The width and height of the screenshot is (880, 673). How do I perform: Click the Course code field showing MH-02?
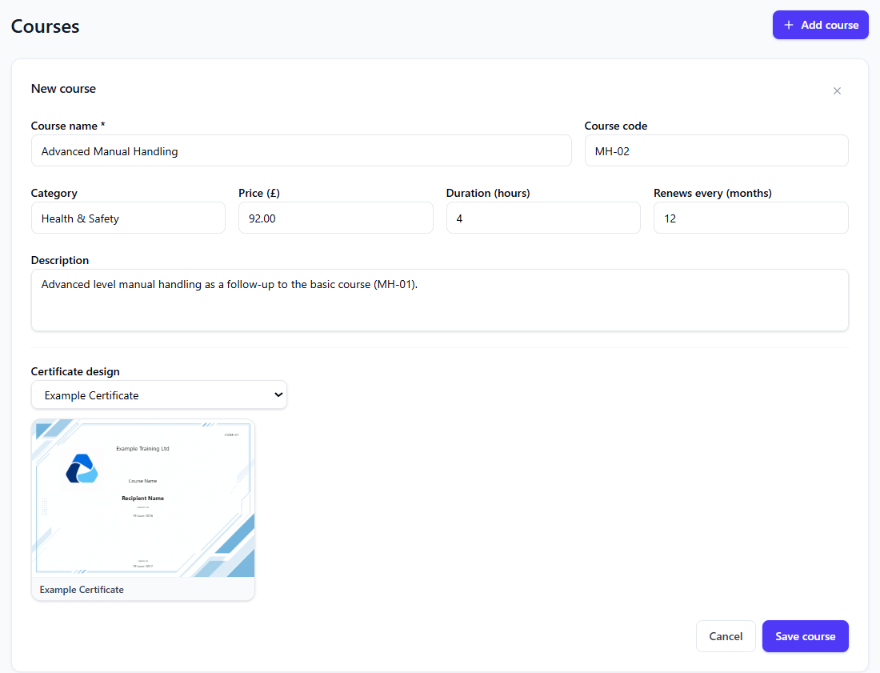point(716,150)
